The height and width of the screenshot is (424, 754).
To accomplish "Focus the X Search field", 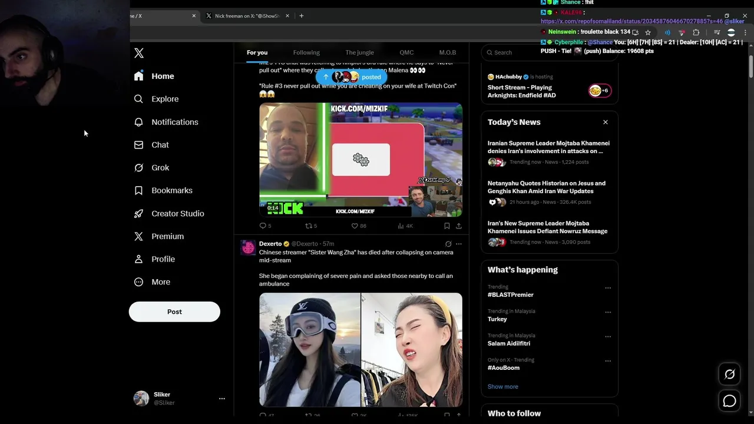I will [x=549, y=52].
